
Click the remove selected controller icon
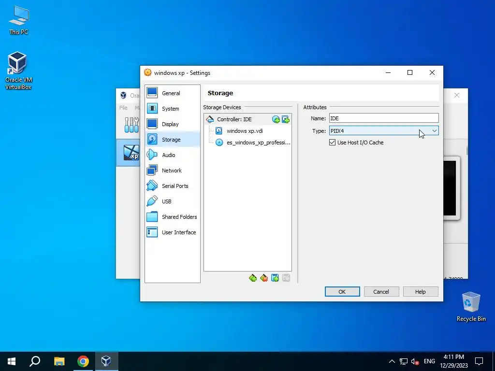[x=264, y=278]
